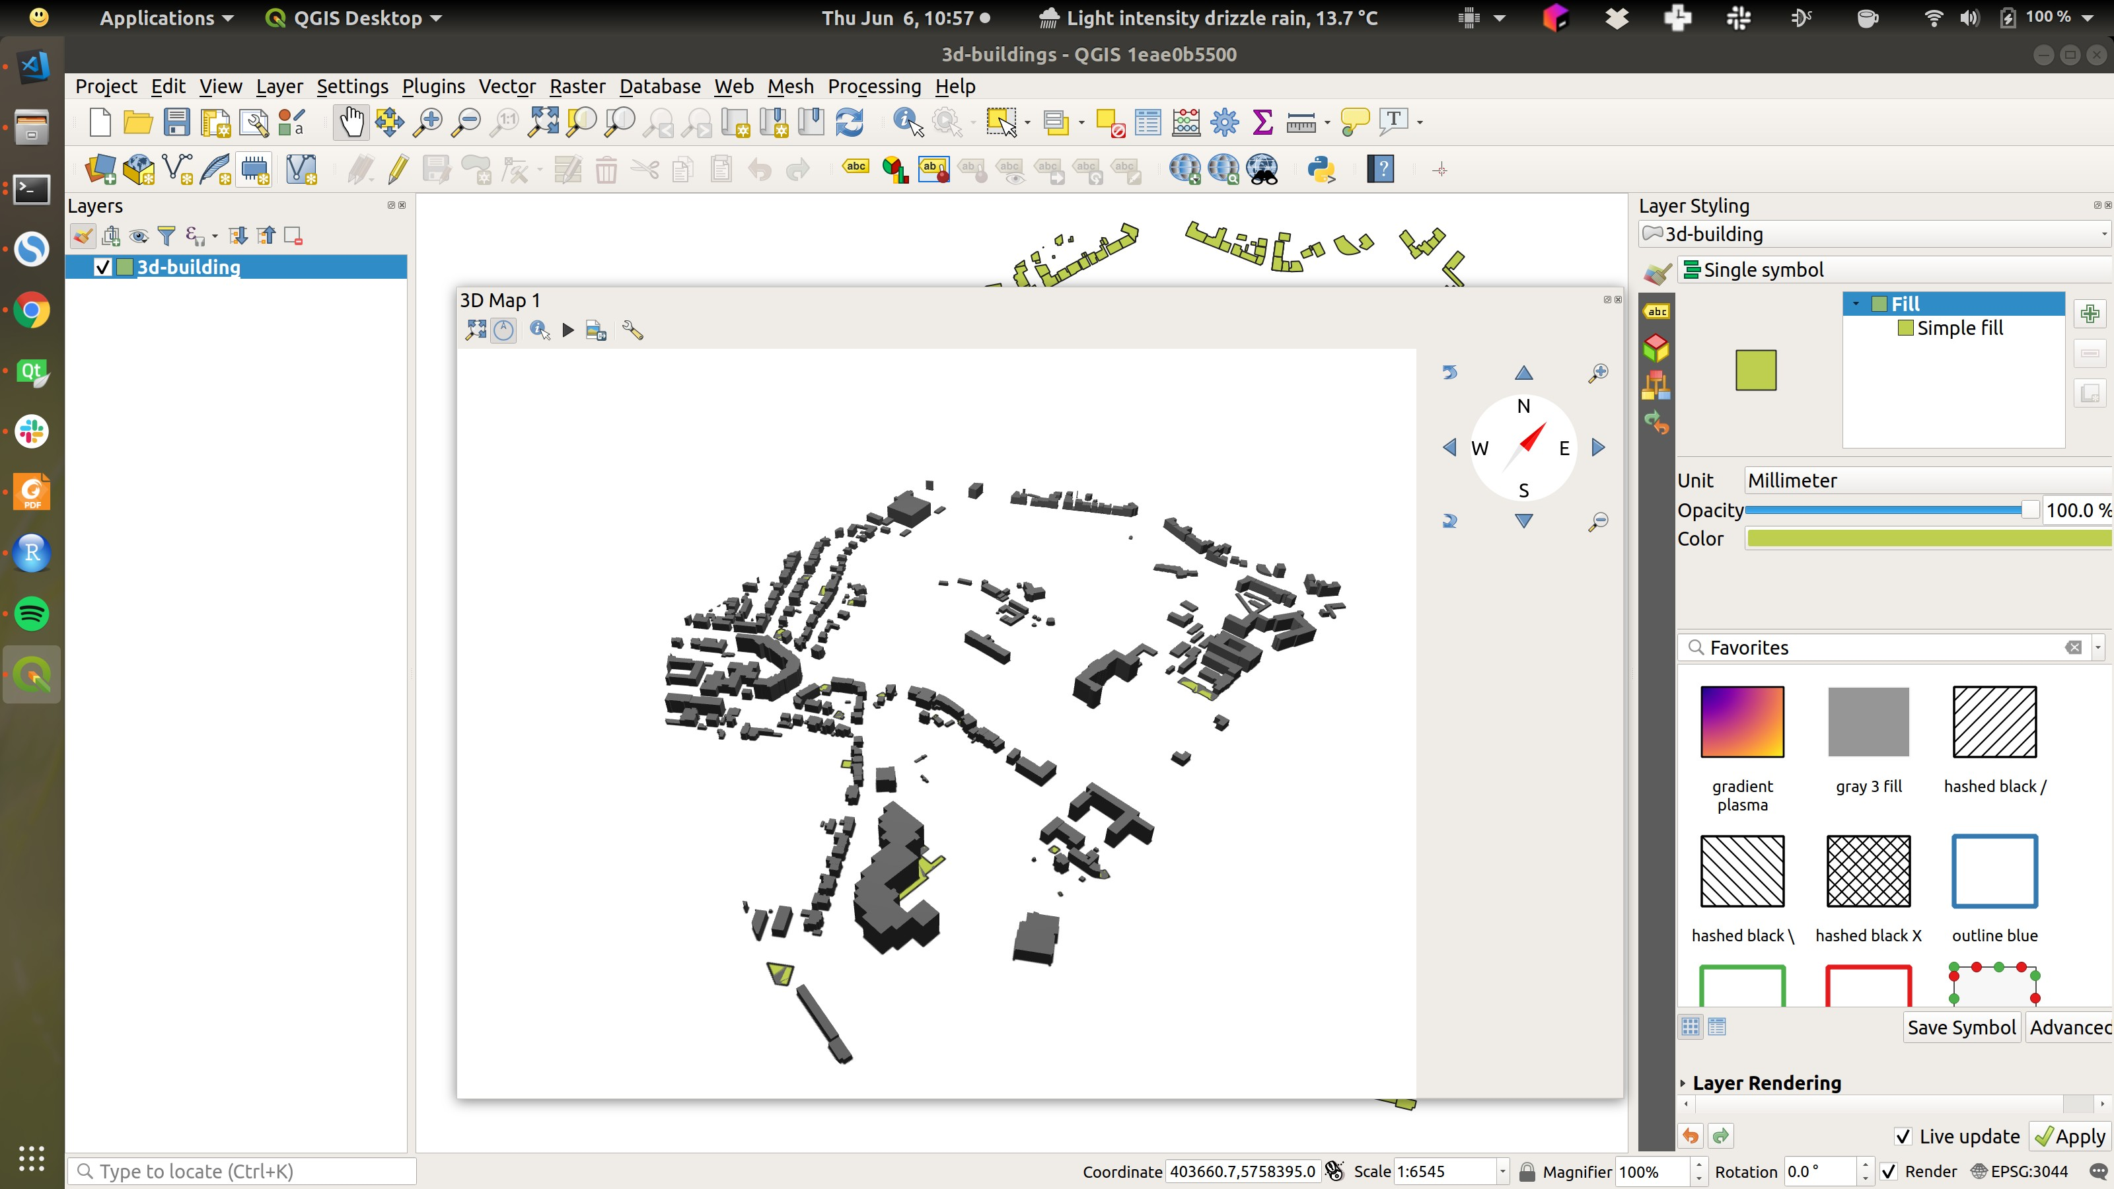The width and height of the screenshot is (2114, 1189).
Task: Click the Zoom Out magnifier tool
Action: 467,123
